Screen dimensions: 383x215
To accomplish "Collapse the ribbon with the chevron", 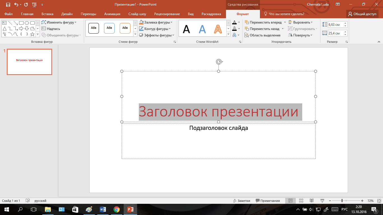I will coord(379,42).
